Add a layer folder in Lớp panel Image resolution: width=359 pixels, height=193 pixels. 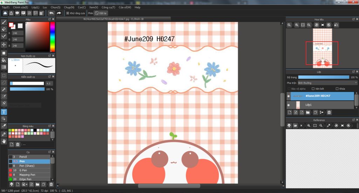308,112
